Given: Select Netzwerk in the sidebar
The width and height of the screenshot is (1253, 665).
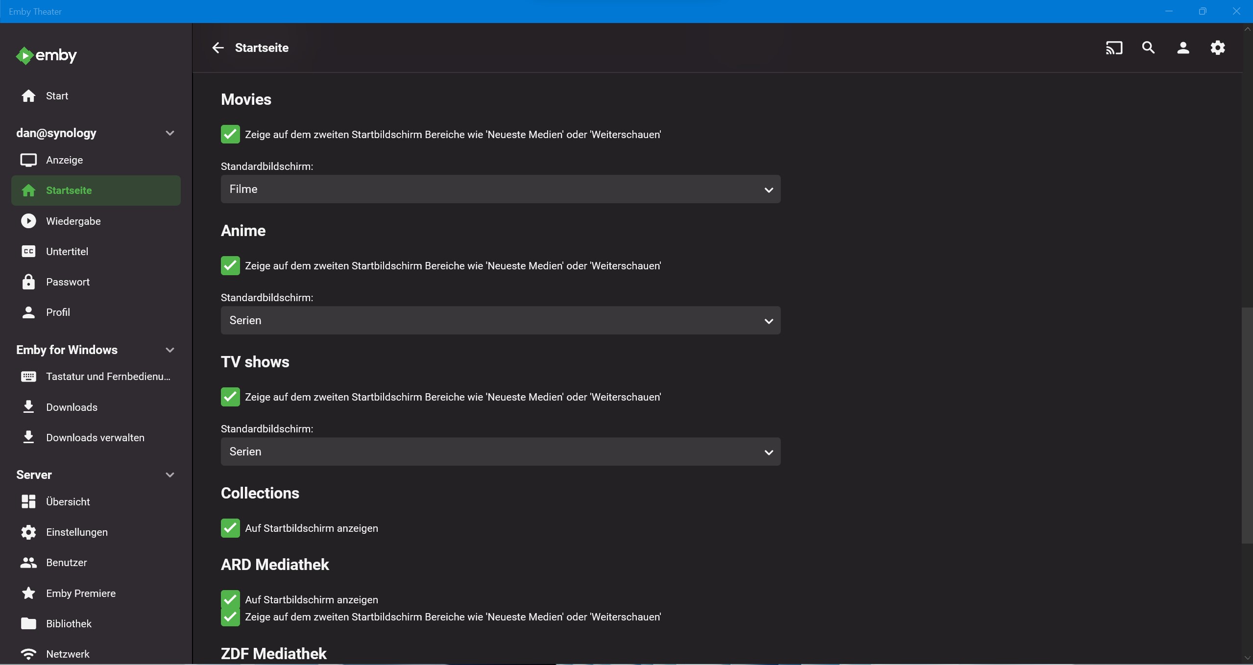Looking at the screenshot, I should pos(68,653).
